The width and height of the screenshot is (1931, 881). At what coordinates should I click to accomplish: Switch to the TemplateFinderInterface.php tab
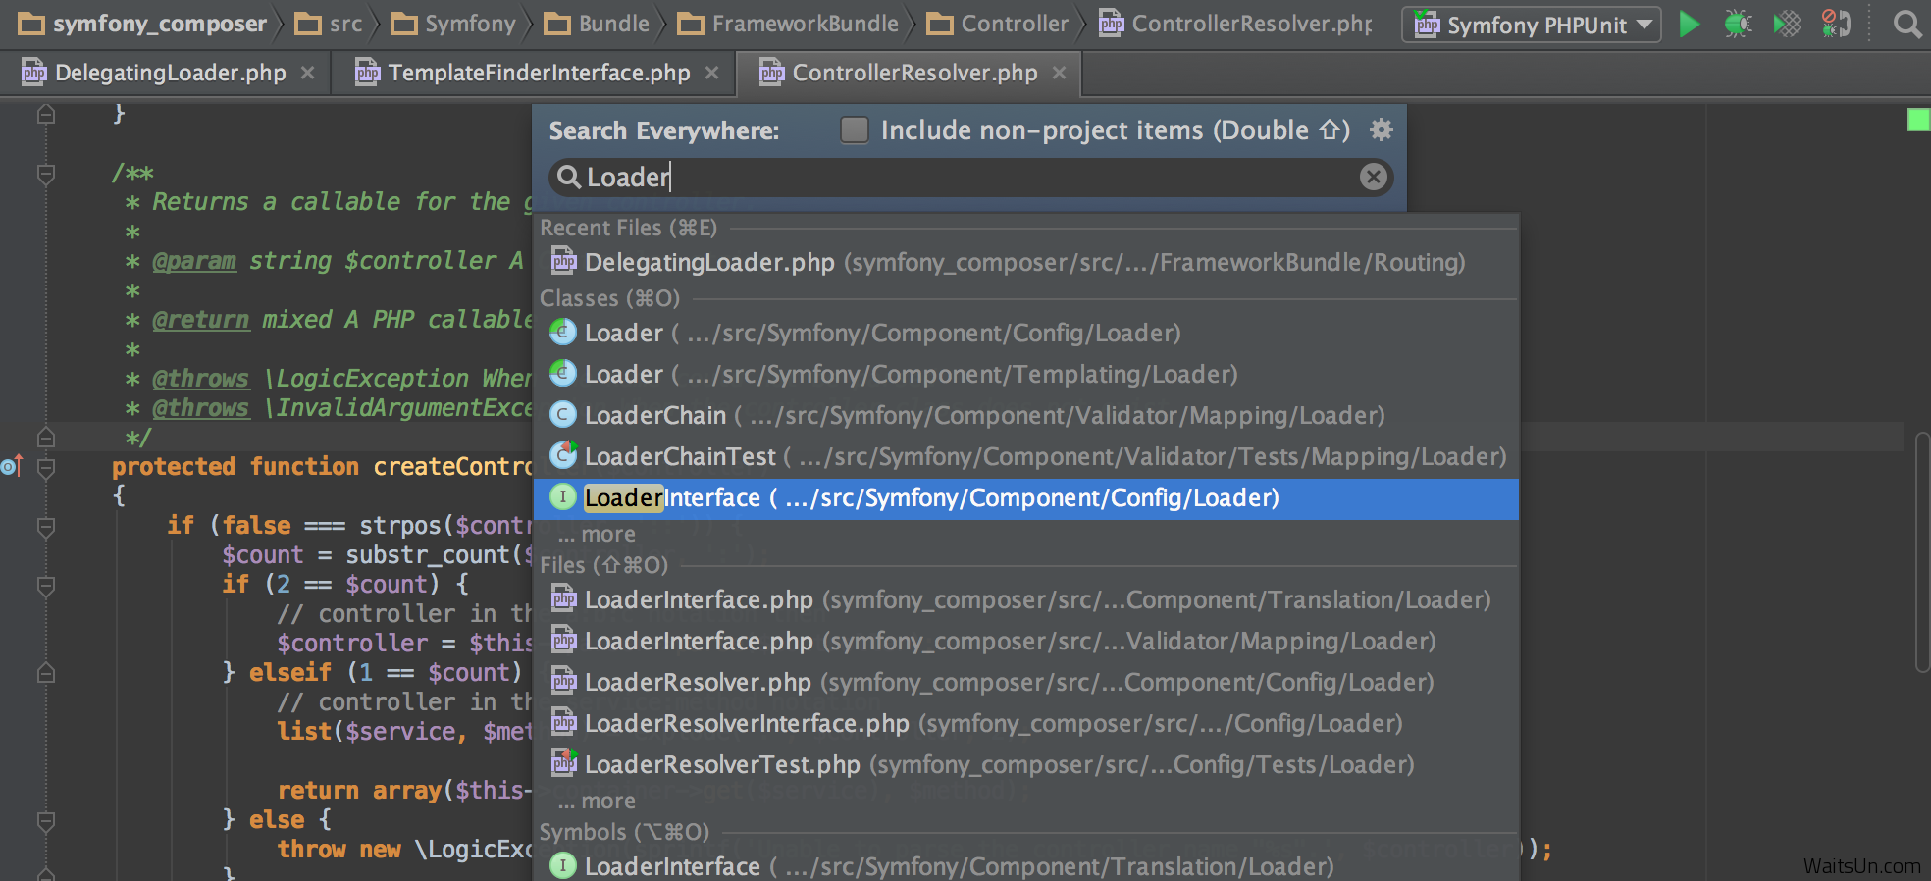(x=539, y=73)
